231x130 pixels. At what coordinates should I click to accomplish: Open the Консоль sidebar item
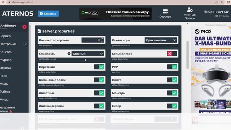[x=6, y=52]
